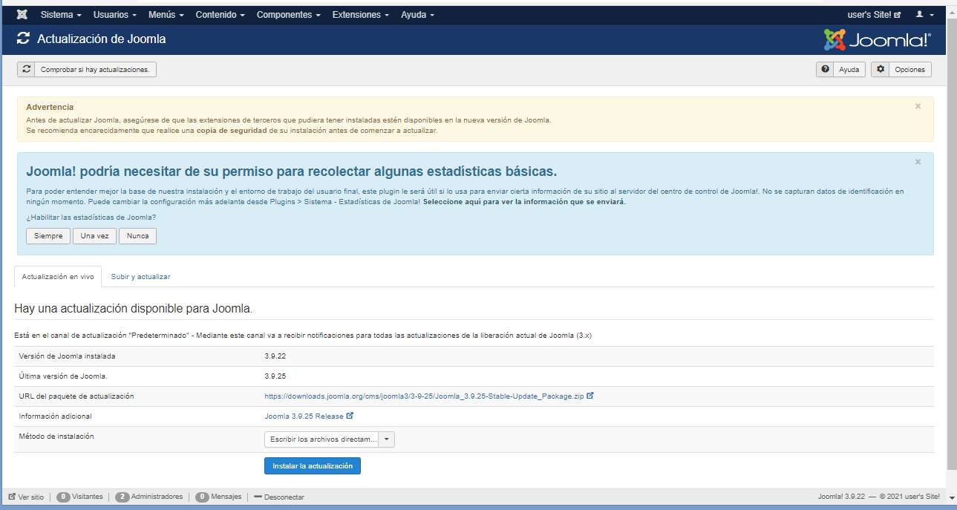Click external link icon after package URL

click(590, 396)
